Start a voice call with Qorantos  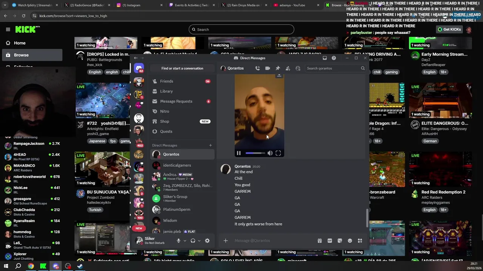click(257, 68)
